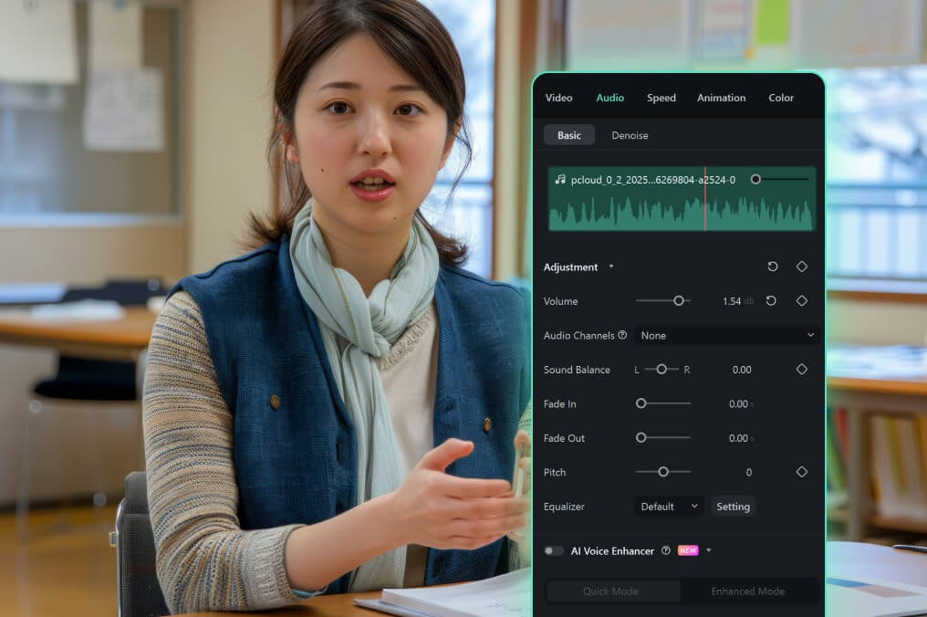Screen dimensions: 927x617
Task: Add a Volume keyframe diamond
Action: point(802,300)
